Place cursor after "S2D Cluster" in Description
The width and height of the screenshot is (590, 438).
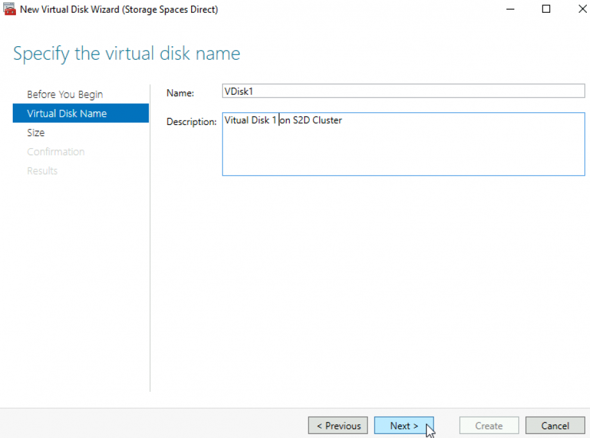(x=342, y=120)
